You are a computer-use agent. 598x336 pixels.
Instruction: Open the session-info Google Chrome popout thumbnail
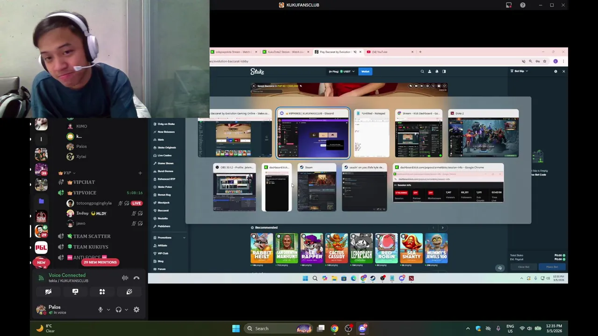click(x=448, y=183)
